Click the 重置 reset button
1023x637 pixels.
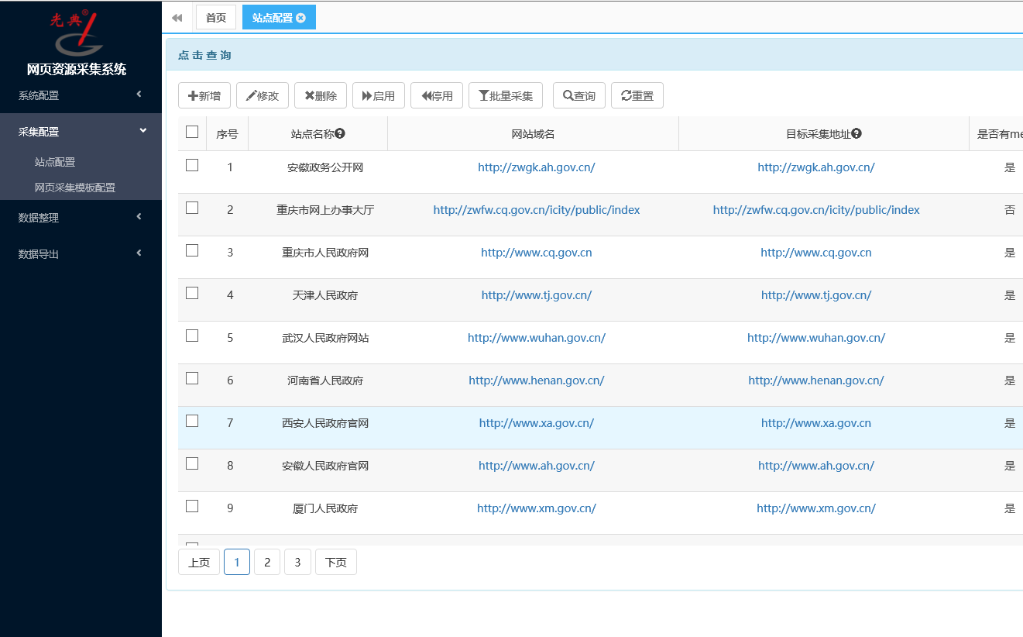pyautogui.click(x=637, y=95)
